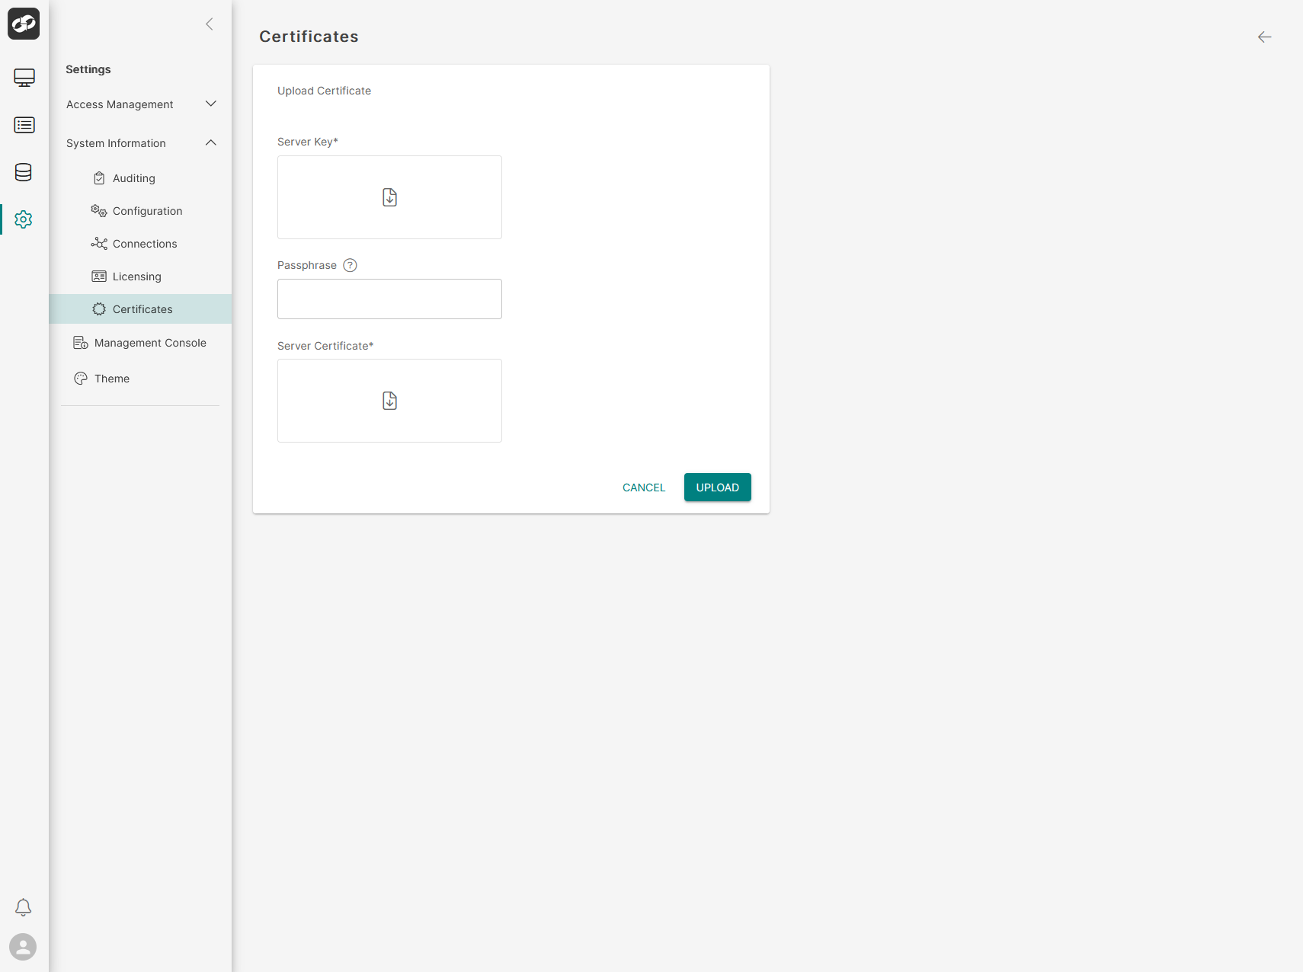Click the Management Console icon
This screenshot has height=972, width=1303.
pyautogui.click(x=81, y=343)
